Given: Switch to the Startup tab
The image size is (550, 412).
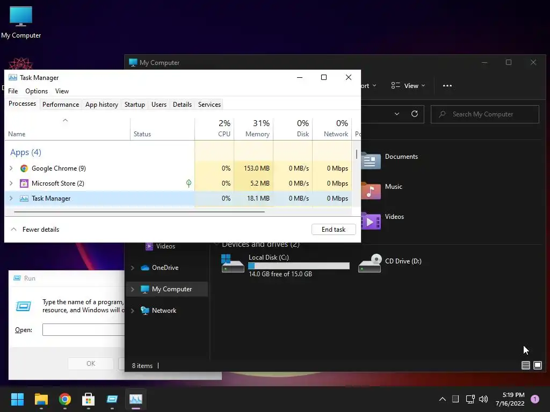Looking at the screenshot, I should click(x=135, y=105).
